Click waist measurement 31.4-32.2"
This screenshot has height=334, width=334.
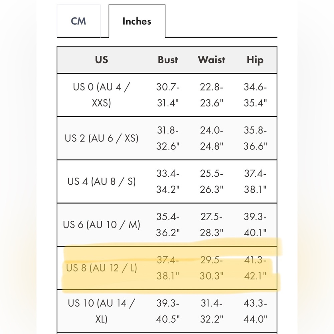tap(211, 311)
